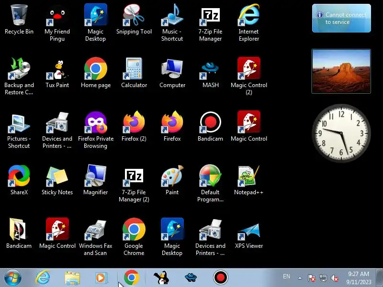
Task: Launch Notepad++ from the desktop
Action: point(248,181)
